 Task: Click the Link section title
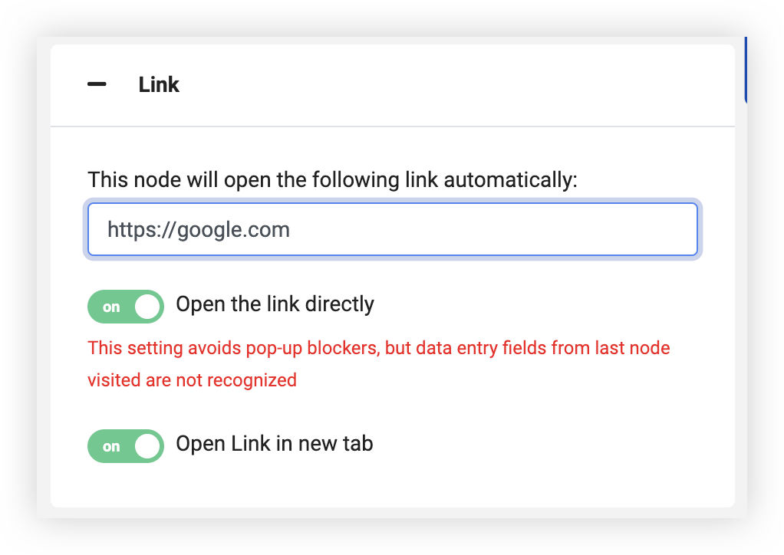click(x=159, y=84)
